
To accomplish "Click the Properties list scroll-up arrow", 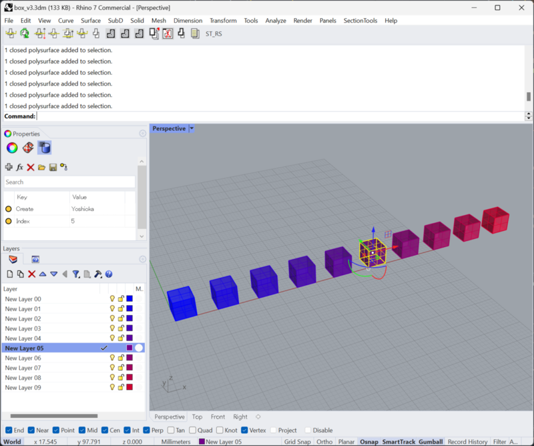I will (x=142, y=161).
